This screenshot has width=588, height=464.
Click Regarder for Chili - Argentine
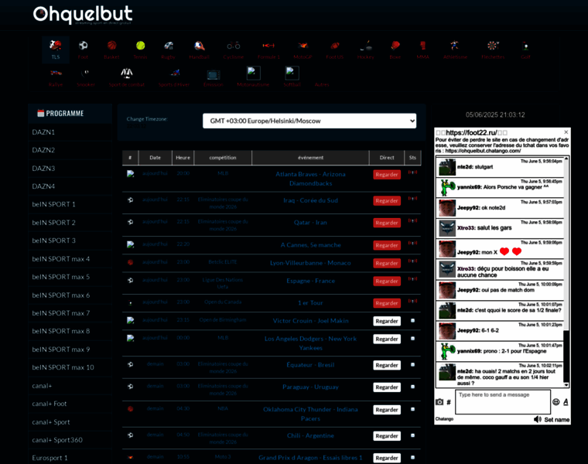tap(387, 436)
